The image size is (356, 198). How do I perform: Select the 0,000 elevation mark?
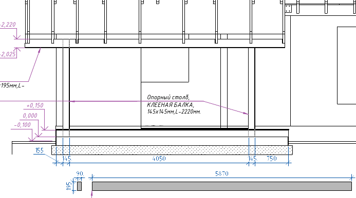(x=30, y=116)
